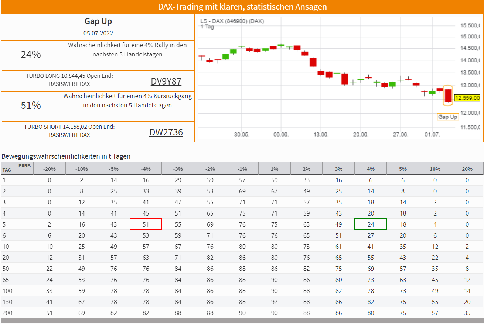This screenshot has height=324, width=484.
Task: Click the TURBO SHORT 14.158,02 Open End text
Action: 69,131
